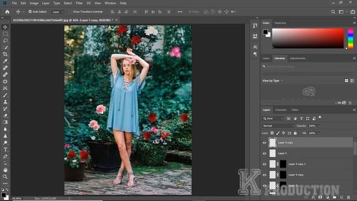Open the View by Type dropdown
Screen dimensions: 357x201
(x=273, y=80)
